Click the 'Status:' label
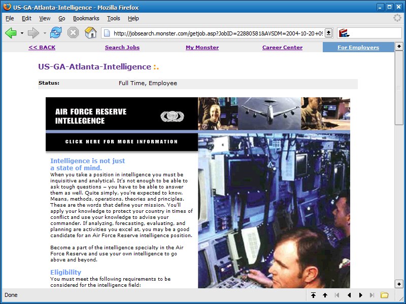Viewport: 406px width, 304px height. click(49, 83)
